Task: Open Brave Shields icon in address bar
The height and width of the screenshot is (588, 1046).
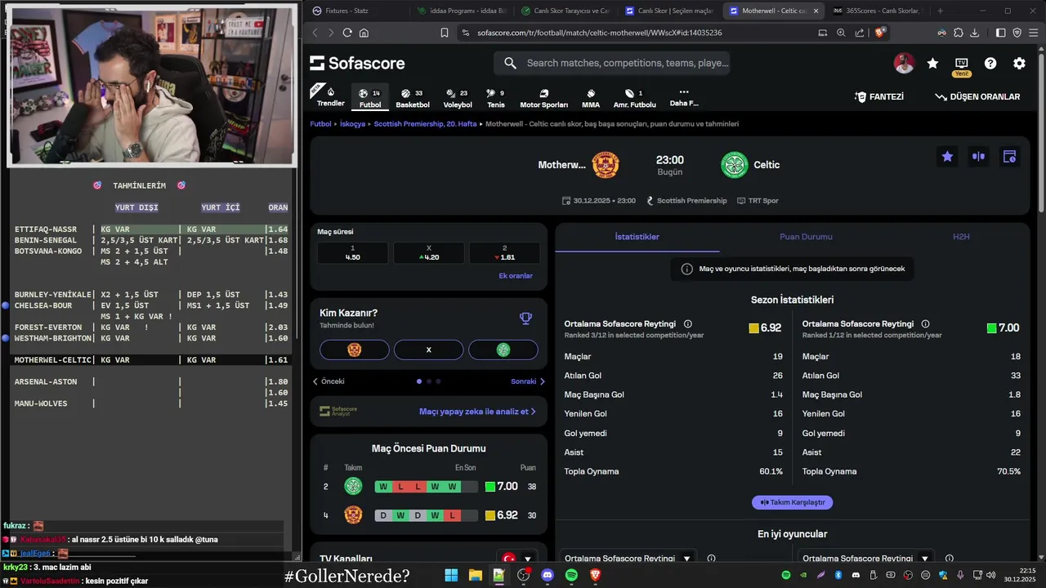Action: point(880,33)
